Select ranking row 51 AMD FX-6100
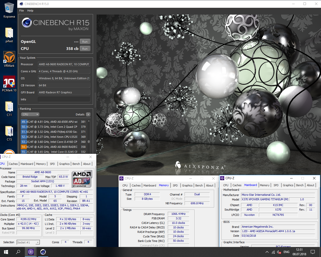 click(54, 132)
